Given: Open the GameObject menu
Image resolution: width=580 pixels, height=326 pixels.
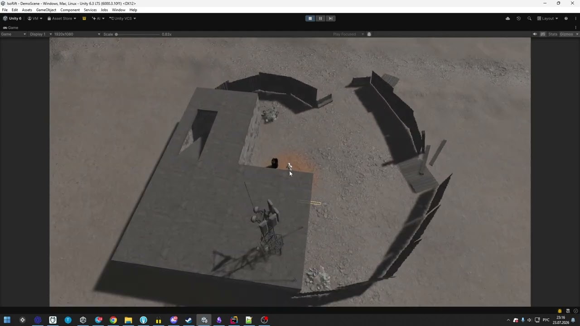Looking at the screenshot, I should point(46,10).
